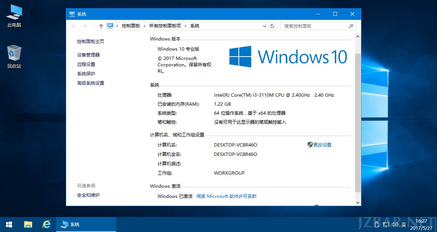Click the system window title icon

[x=72, y=14]
